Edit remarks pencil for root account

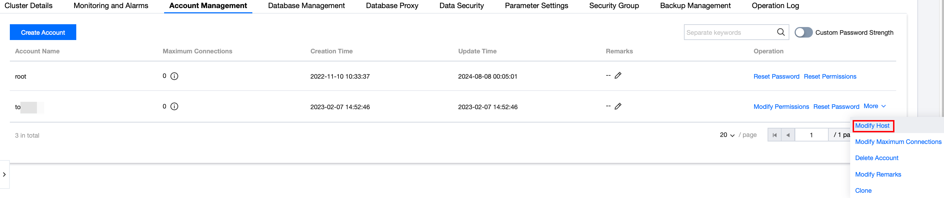coord(618,75)
